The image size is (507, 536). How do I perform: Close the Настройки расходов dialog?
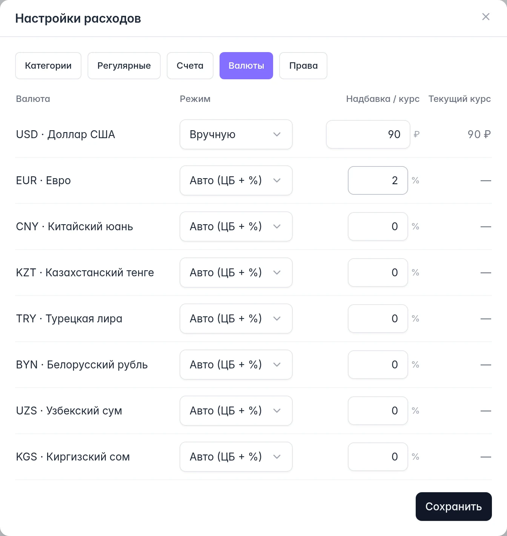[x=486, y=17]
